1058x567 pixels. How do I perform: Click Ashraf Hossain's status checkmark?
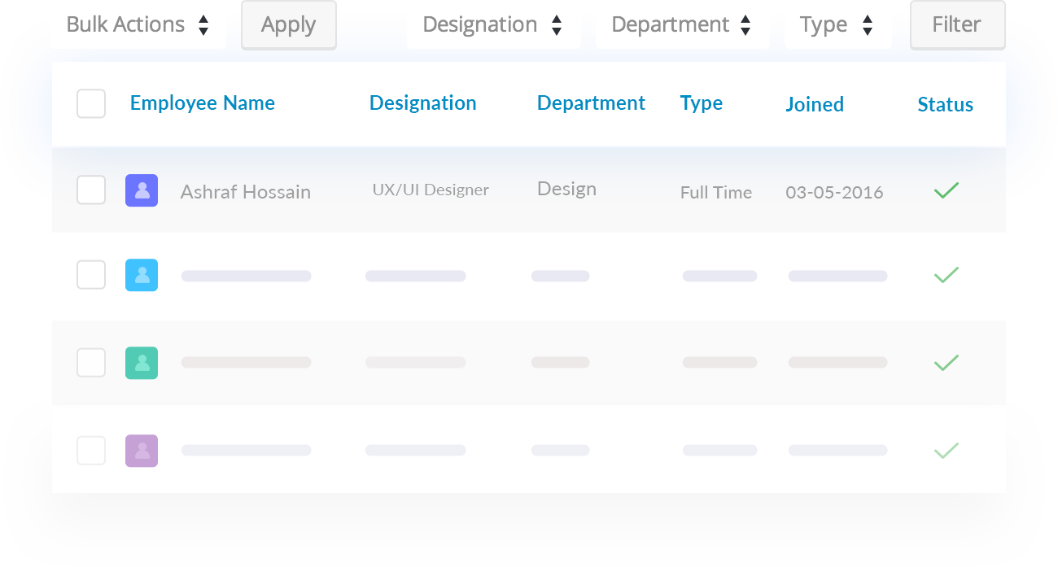[946, 190]
